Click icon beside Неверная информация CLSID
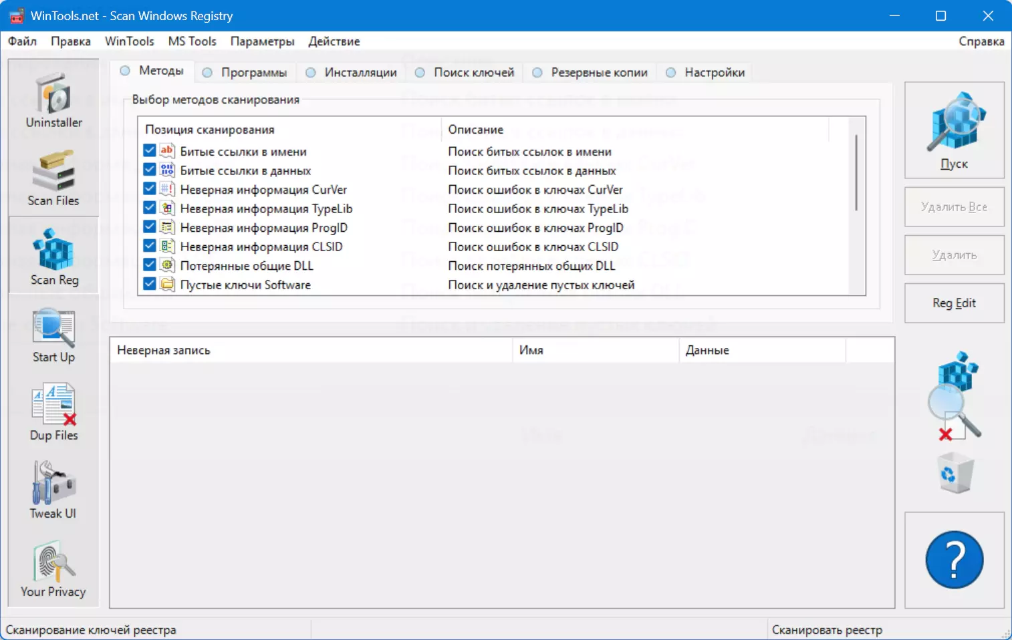 tap(167, 246)
